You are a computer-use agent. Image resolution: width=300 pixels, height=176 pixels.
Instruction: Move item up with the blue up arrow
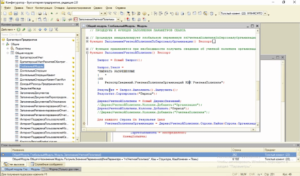(x=40, y=29)
